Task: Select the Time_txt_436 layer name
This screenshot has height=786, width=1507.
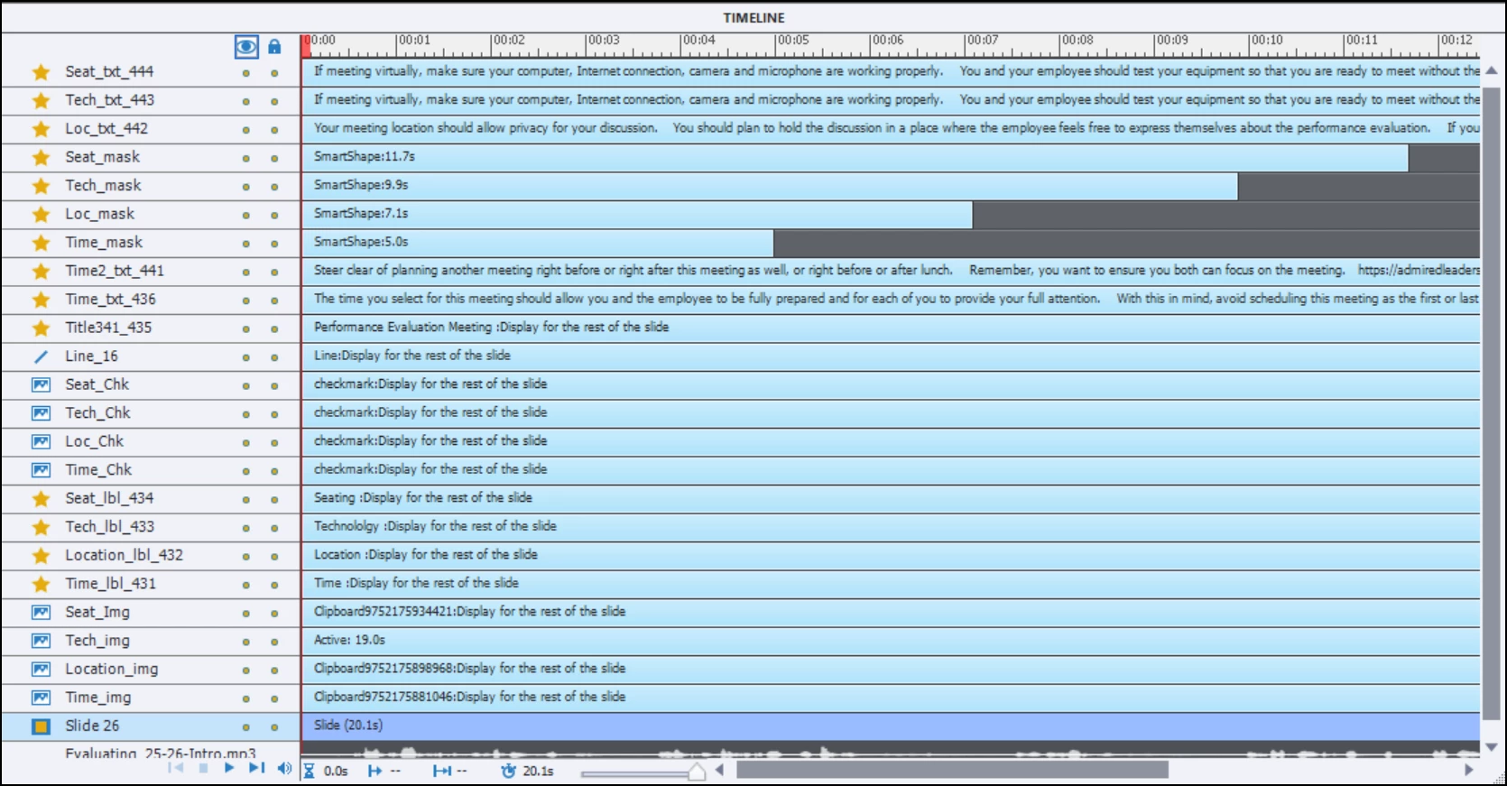Action: [110, 300]
